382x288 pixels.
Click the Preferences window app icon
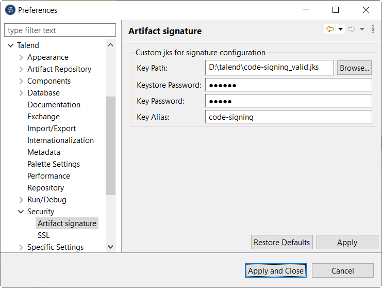pos(9,10)
